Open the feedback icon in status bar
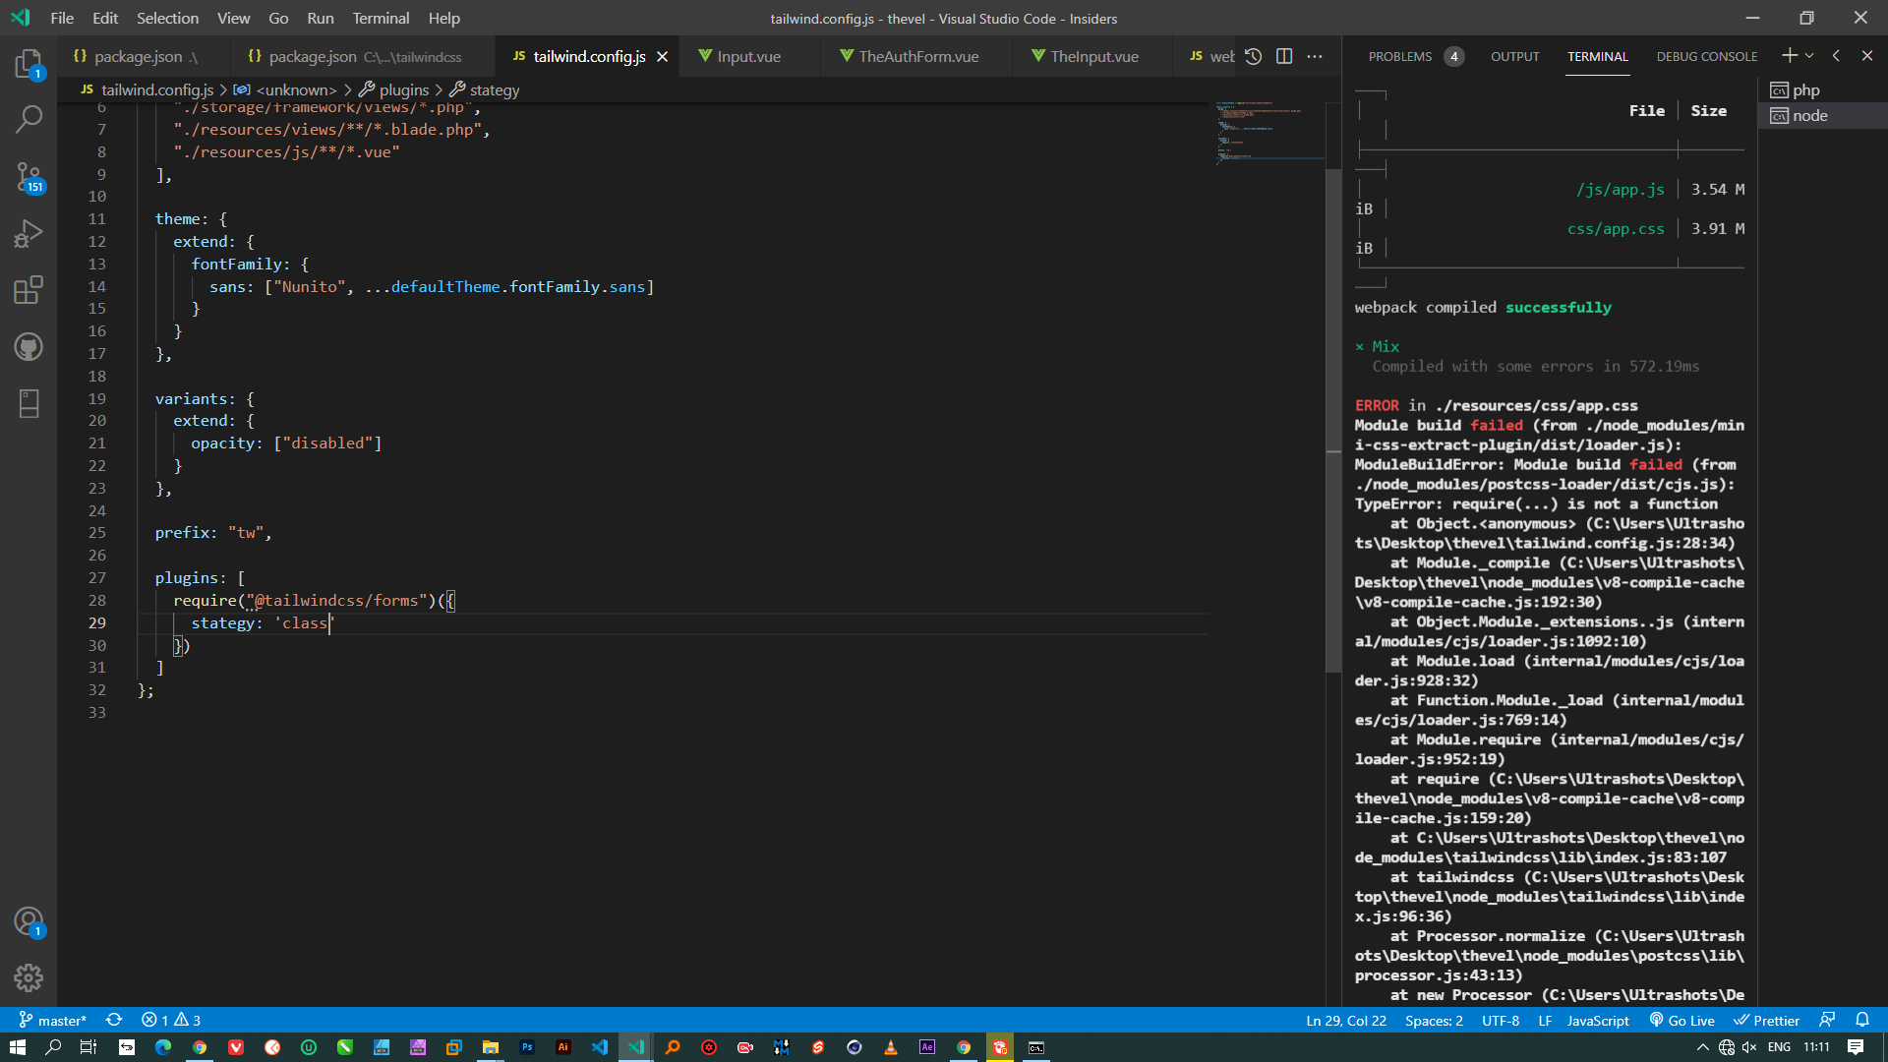Screen dimensions: 1888x1062 pos(1827,1020)
